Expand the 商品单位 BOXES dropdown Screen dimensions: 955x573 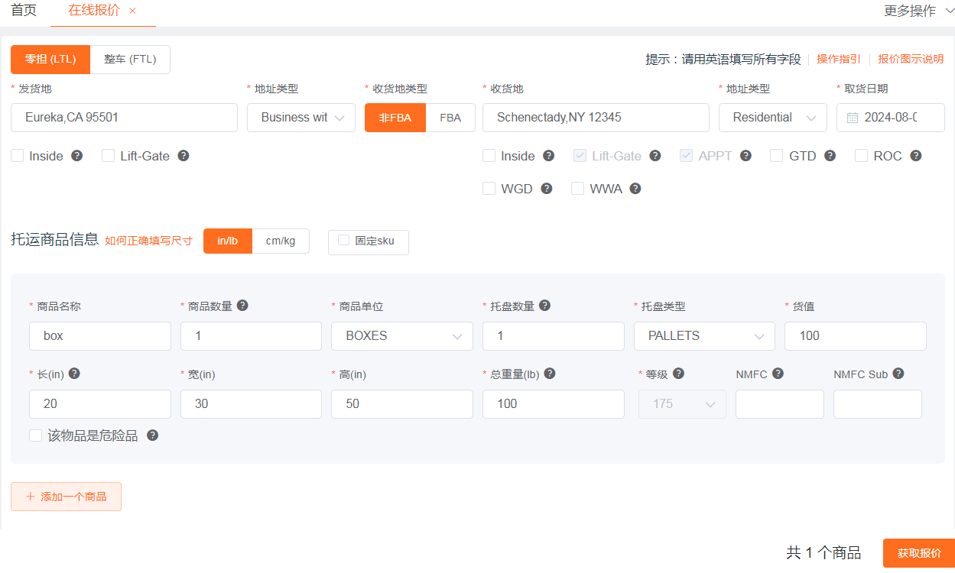coord(401,336)
